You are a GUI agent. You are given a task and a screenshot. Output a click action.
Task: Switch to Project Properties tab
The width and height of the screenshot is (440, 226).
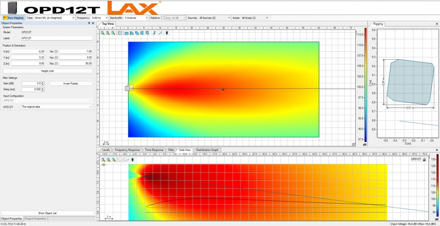(x=35, y=218)
